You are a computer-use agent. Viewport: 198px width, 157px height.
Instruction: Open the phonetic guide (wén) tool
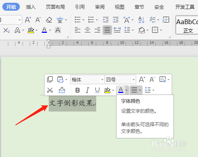[x=60, y=20]
